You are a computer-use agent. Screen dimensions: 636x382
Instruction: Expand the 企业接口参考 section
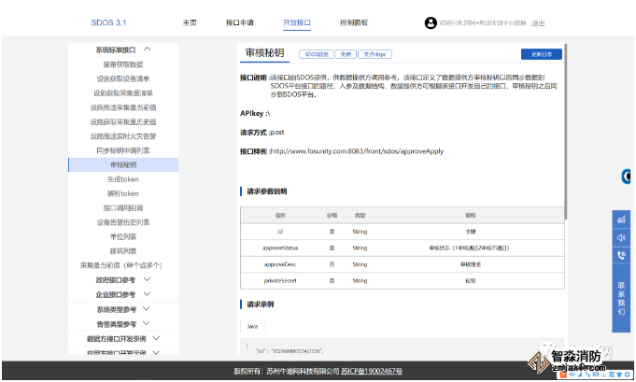click(x=147, y=294)
